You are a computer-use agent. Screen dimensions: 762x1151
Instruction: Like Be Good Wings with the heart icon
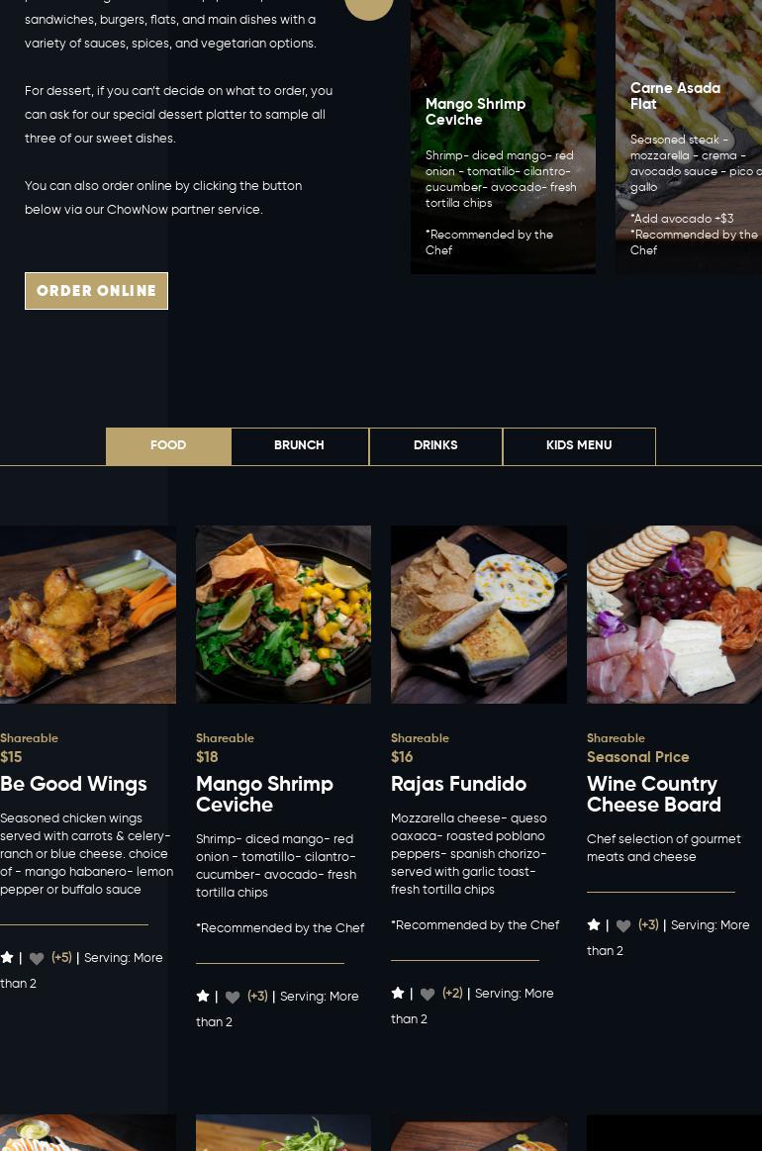(x=37, y=958)
